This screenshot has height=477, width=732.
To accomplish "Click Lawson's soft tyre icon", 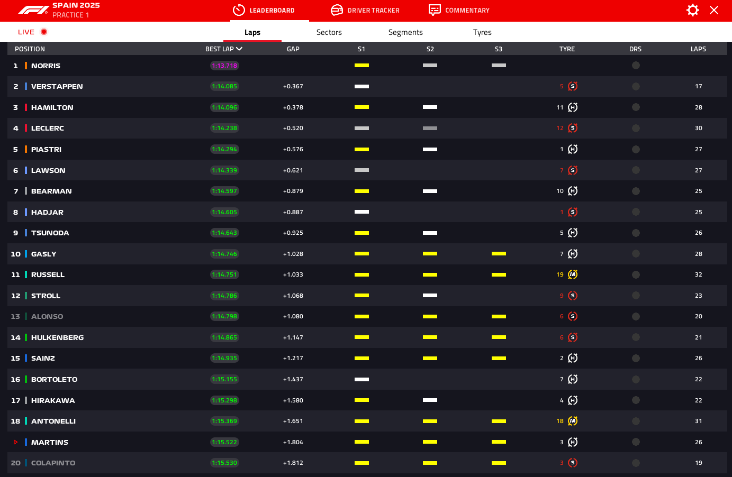I will coord(573,170).
